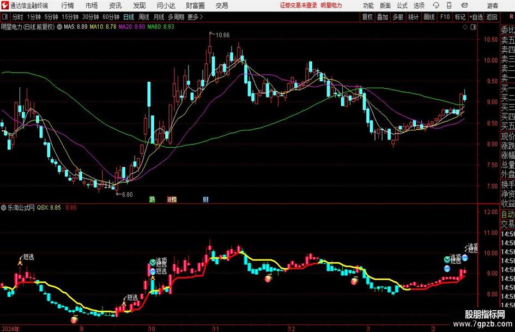Select the 多周期 multi-period tab
The image size is (515, 332).
(x=176, y=17)
